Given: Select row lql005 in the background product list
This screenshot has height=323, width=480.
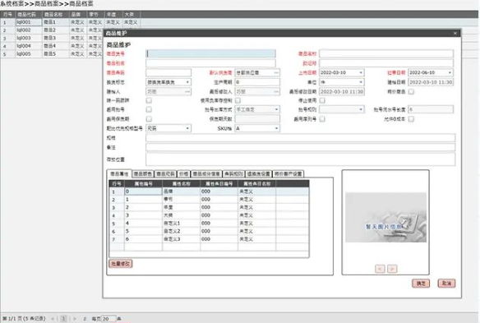Looking at the screenshot, I should 51,54.
